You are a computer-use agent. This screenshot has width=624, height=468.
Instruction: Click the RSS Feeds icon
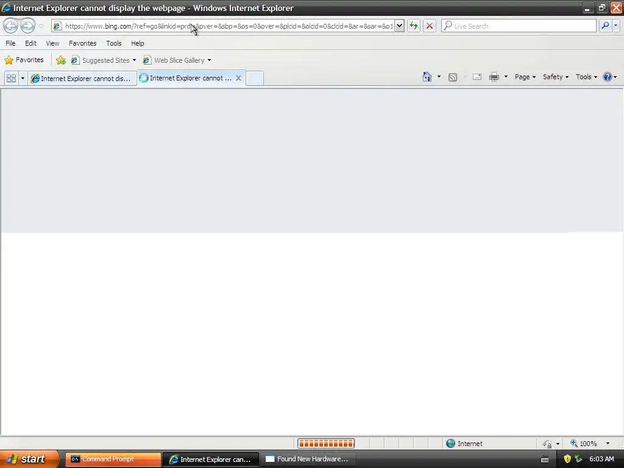(453, 77)
